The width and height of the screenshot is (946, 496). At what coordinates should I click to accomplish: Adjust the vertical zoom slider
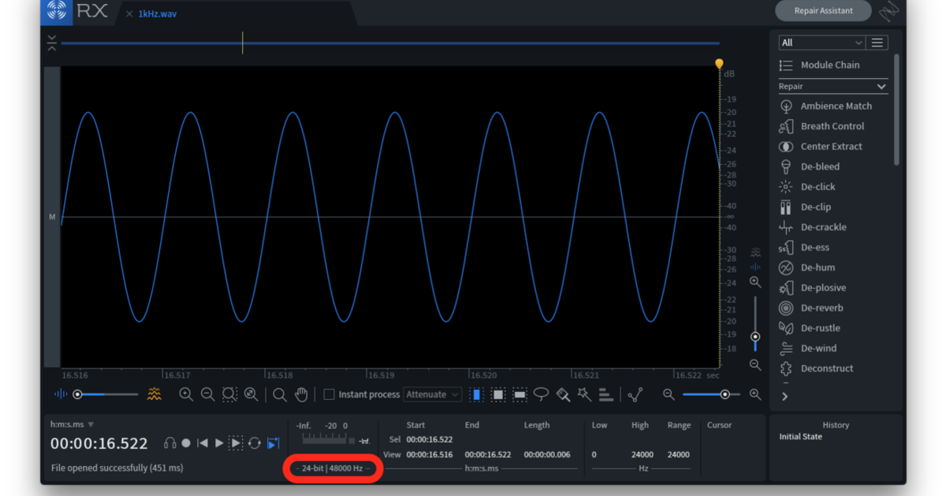pyautogui.click(x=754, y=337)
